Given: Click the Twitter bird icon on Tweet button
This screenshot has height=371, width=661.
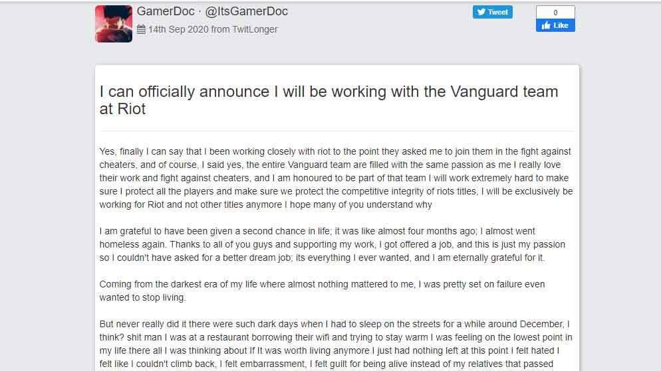Looking at the screenshot, I should point(481,12).
